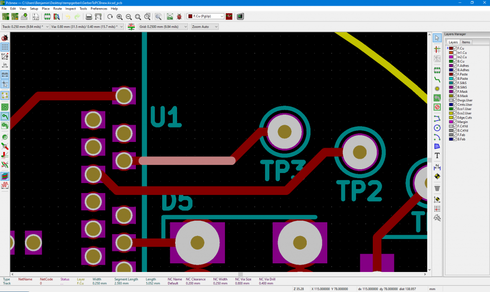Toggle grid display in left toolbar

click(5, 47)
